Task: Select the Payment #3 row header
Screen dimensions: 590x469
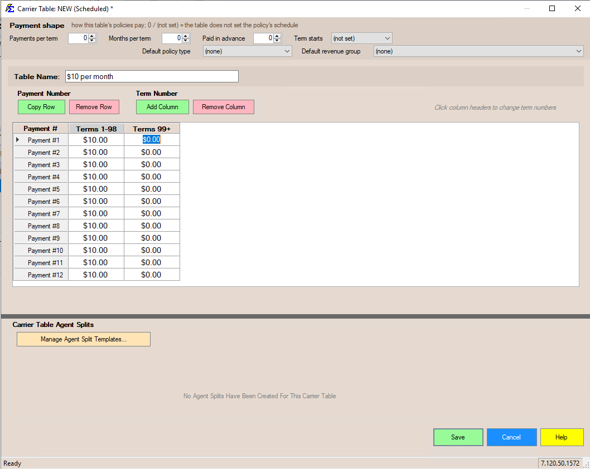Action: pyautogui.click(x=41, y=165)
